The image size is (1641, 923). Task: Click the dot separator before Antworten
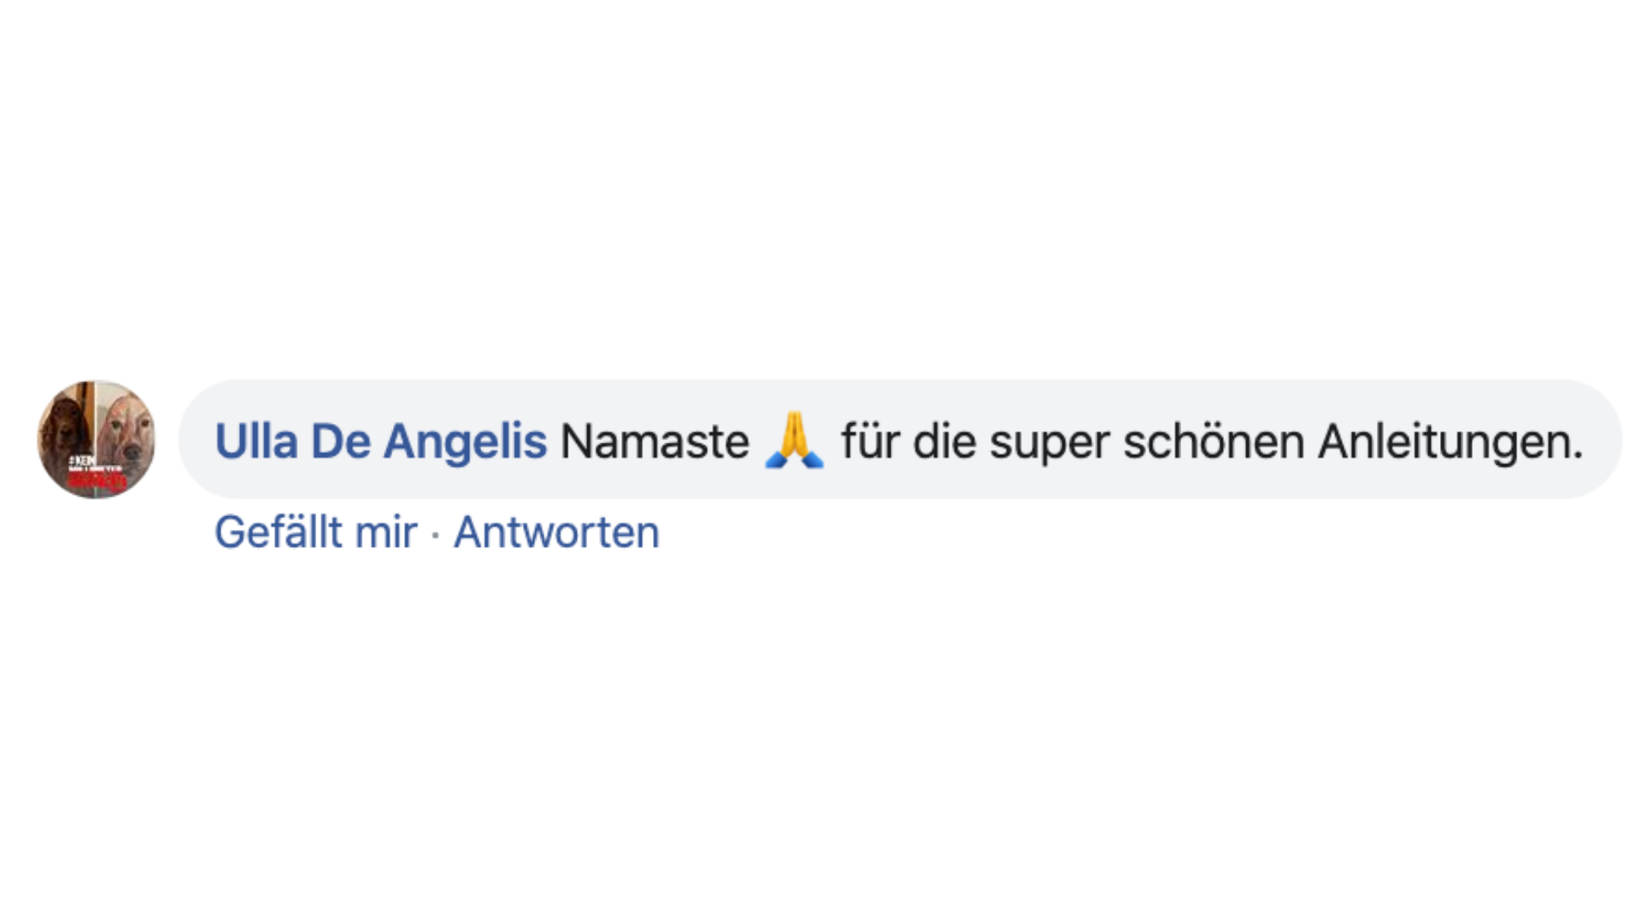(x=436, y=536)
